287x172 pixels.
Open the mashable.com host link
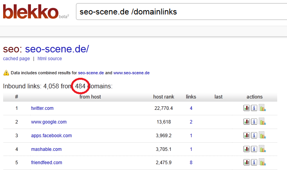46,149
